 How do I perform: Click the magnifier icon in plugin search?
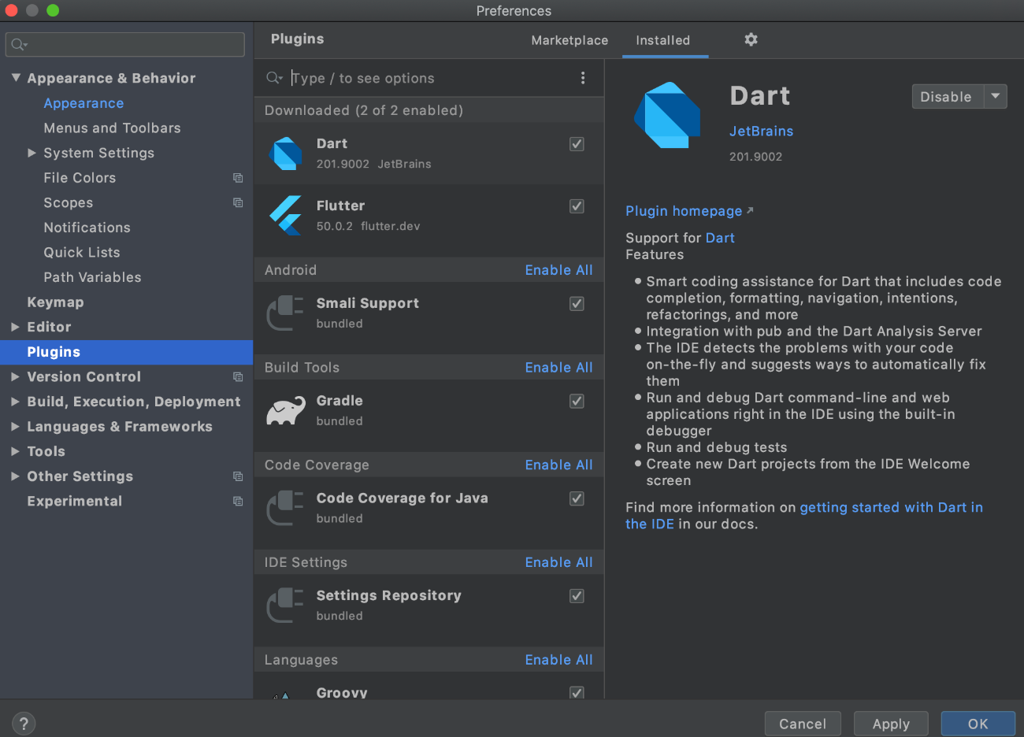click(274, 78)
